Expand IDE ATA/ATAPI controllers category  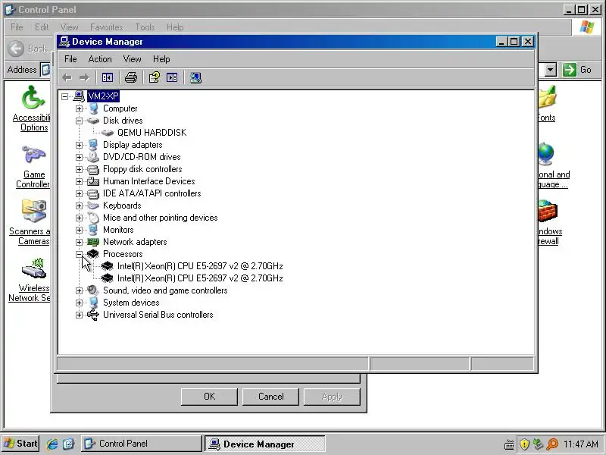coord(79,193)
